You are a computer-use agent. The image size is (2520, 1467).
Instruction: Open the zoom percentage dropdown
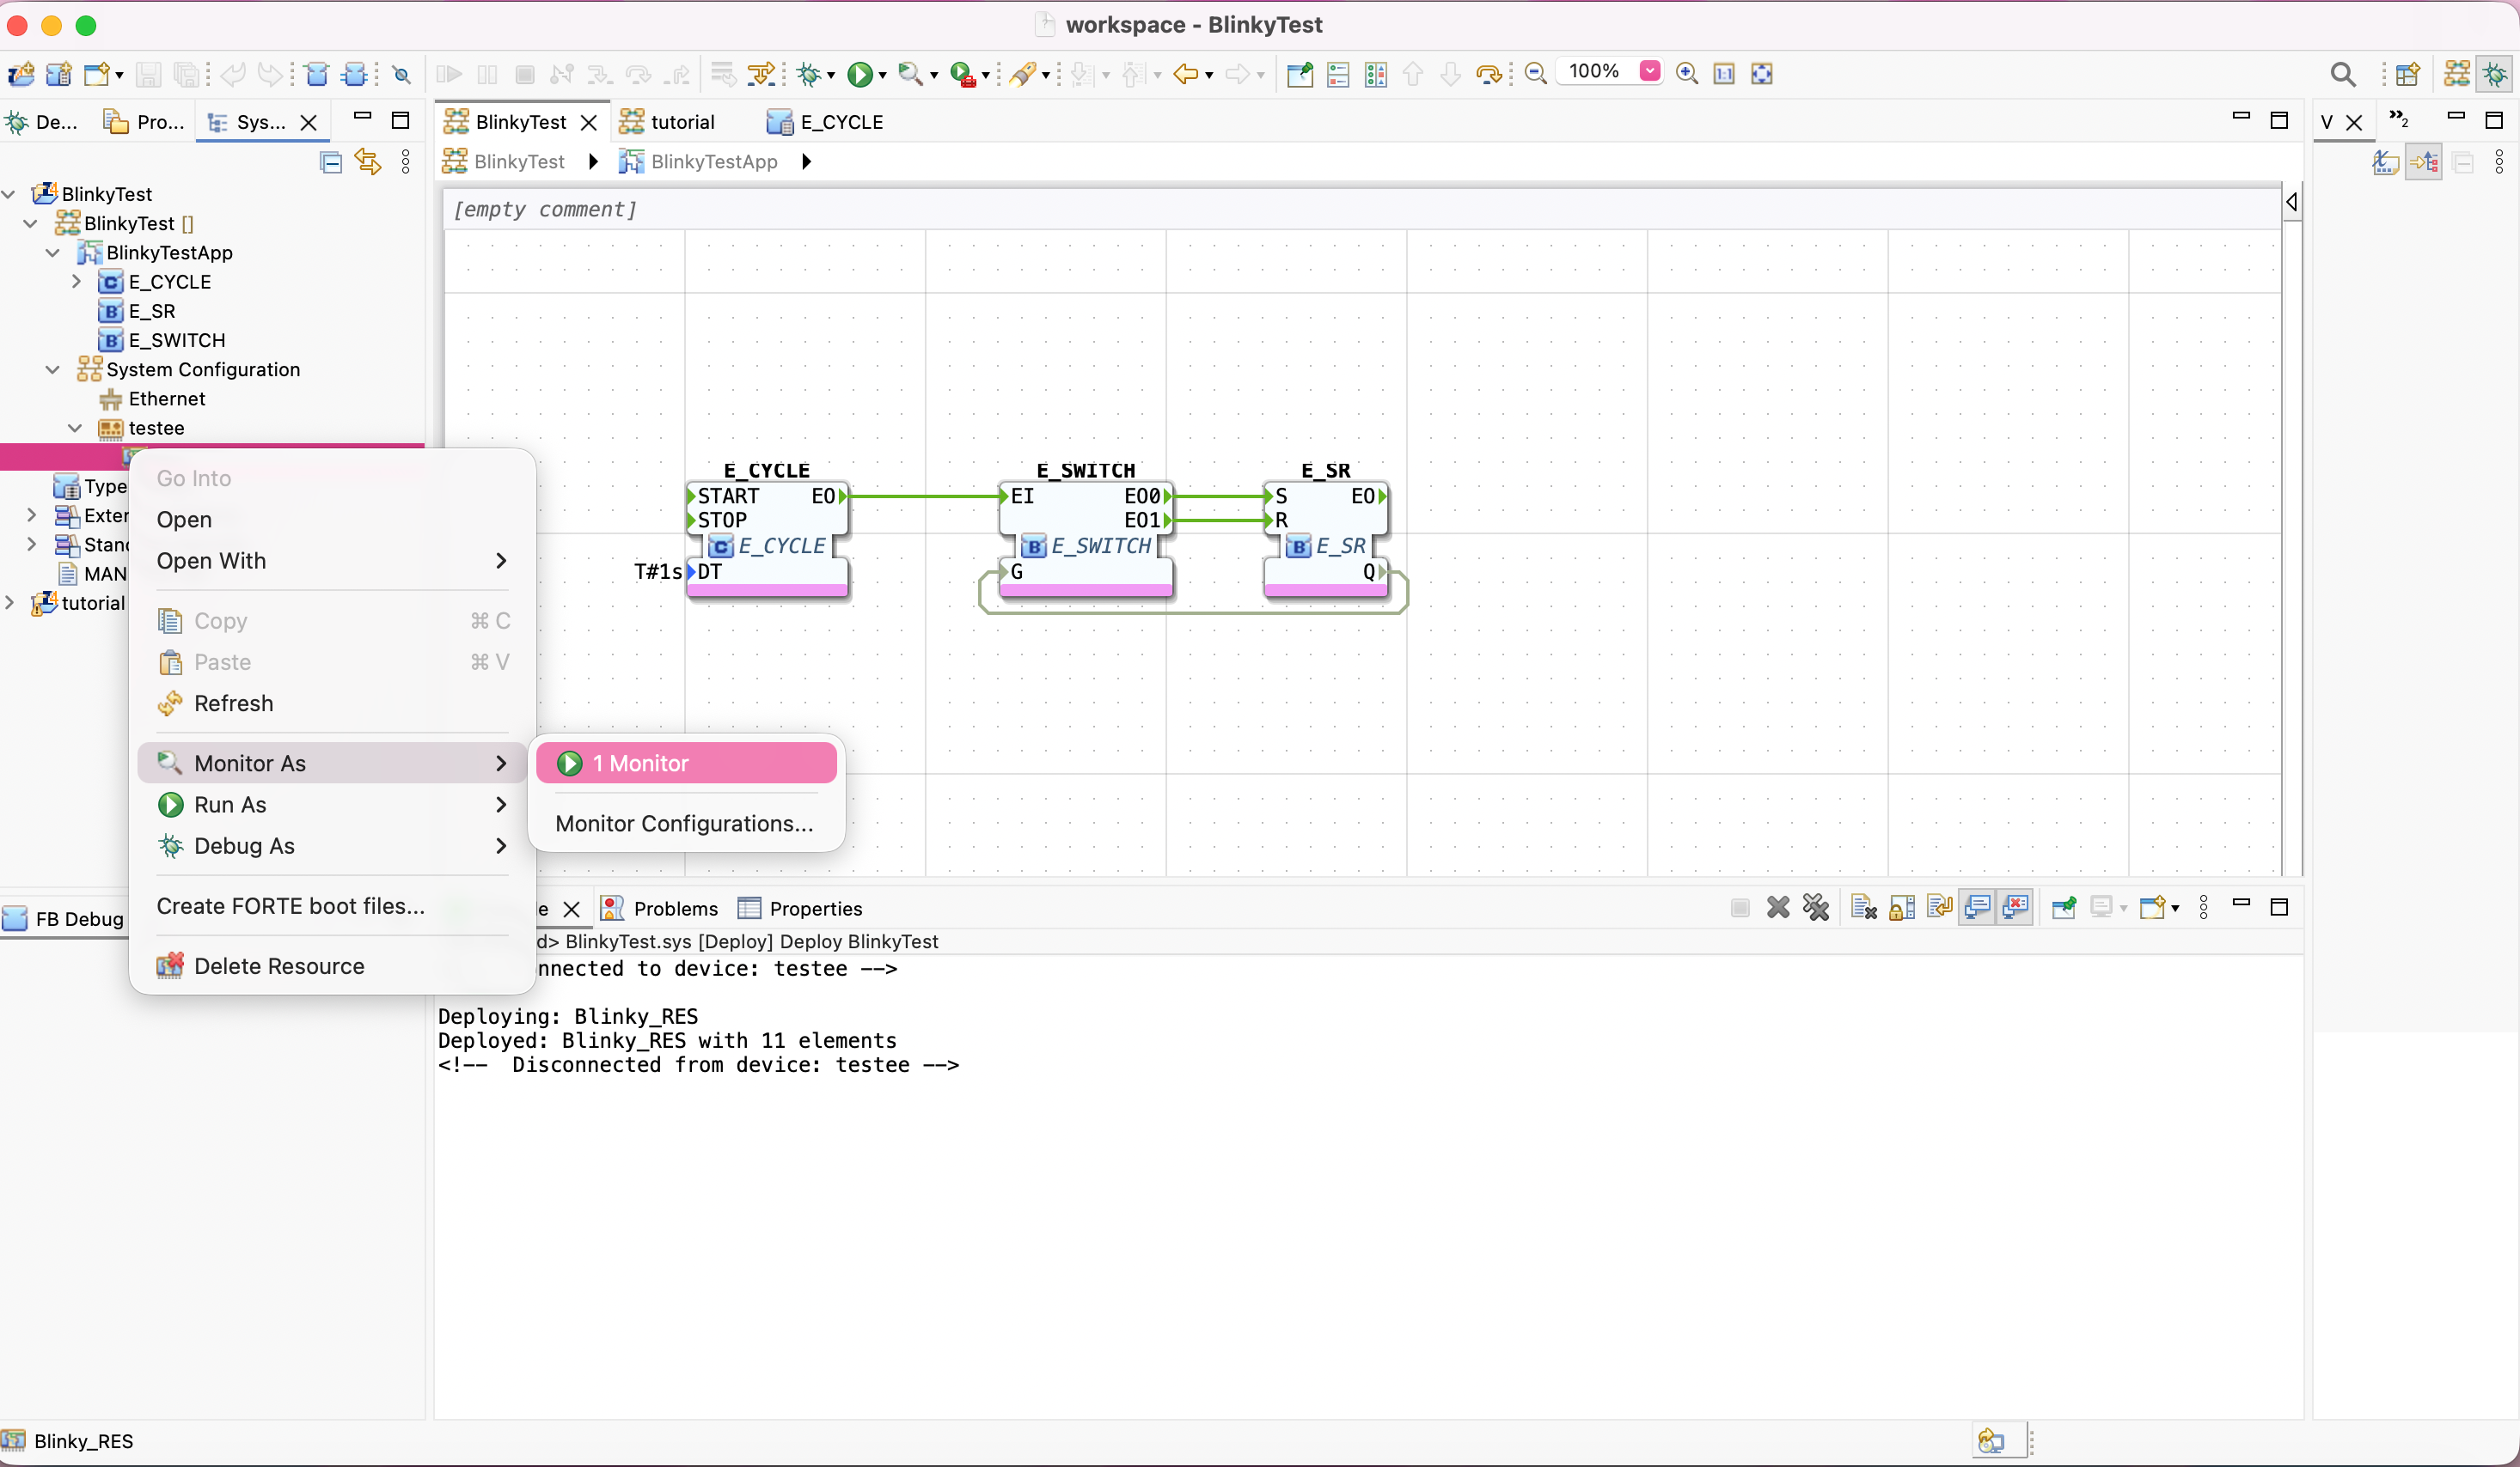(x=1650, y=71)
